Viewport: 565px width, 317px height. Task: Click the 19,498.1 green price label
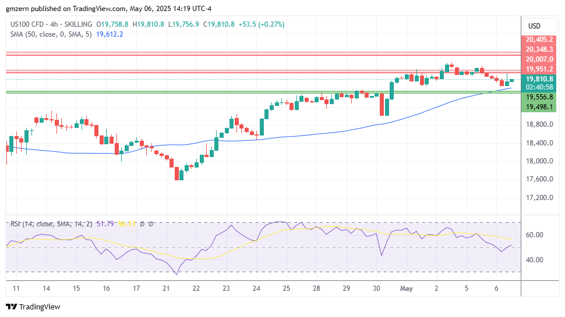pos(539,107)
